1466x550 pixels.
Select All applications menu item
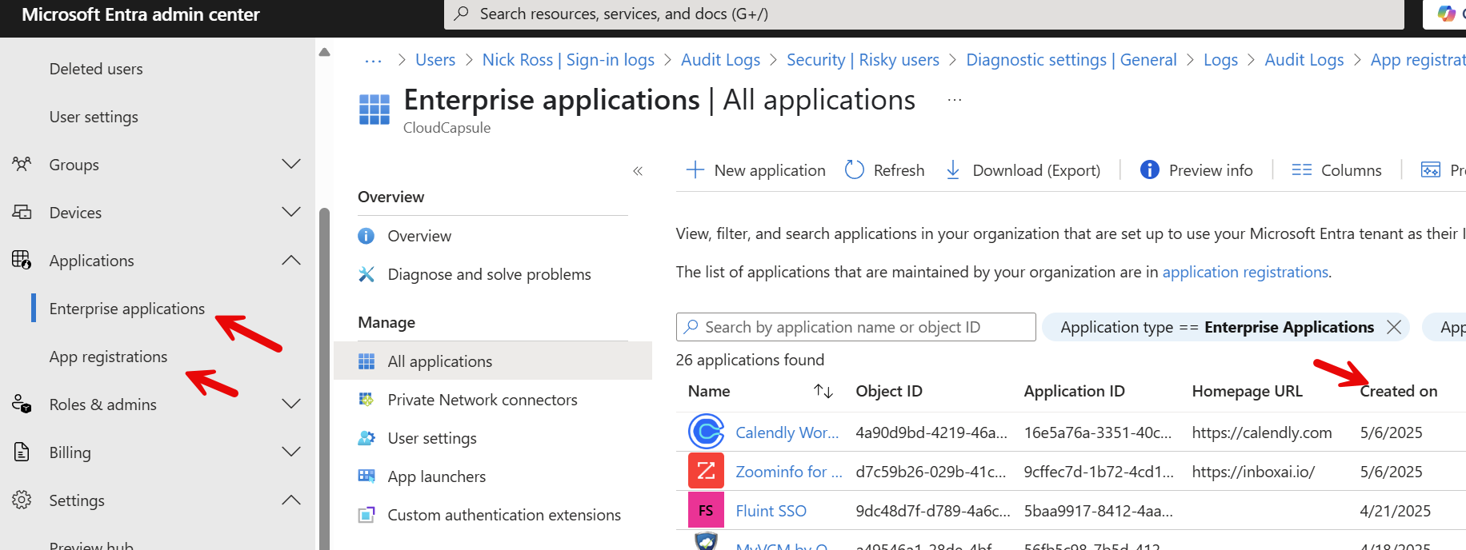click(x=493, y=361)
